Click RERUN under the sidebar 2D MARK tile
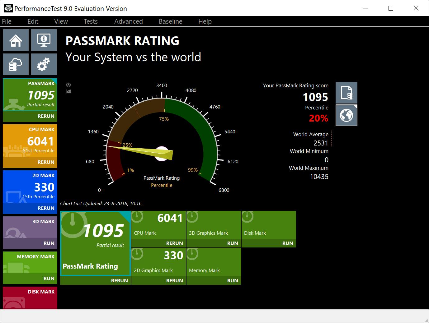Image resolution: width=429 pixels, height=323 pixels. pyautogui.click(x=30, y=208)
